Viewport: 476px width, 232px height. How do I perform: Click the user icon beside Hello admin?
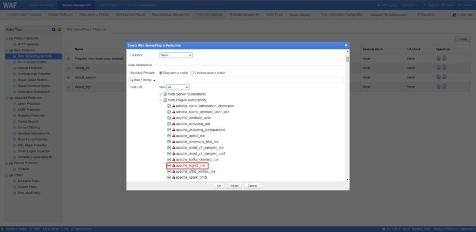pyautogui.click(x=378, y=5)
